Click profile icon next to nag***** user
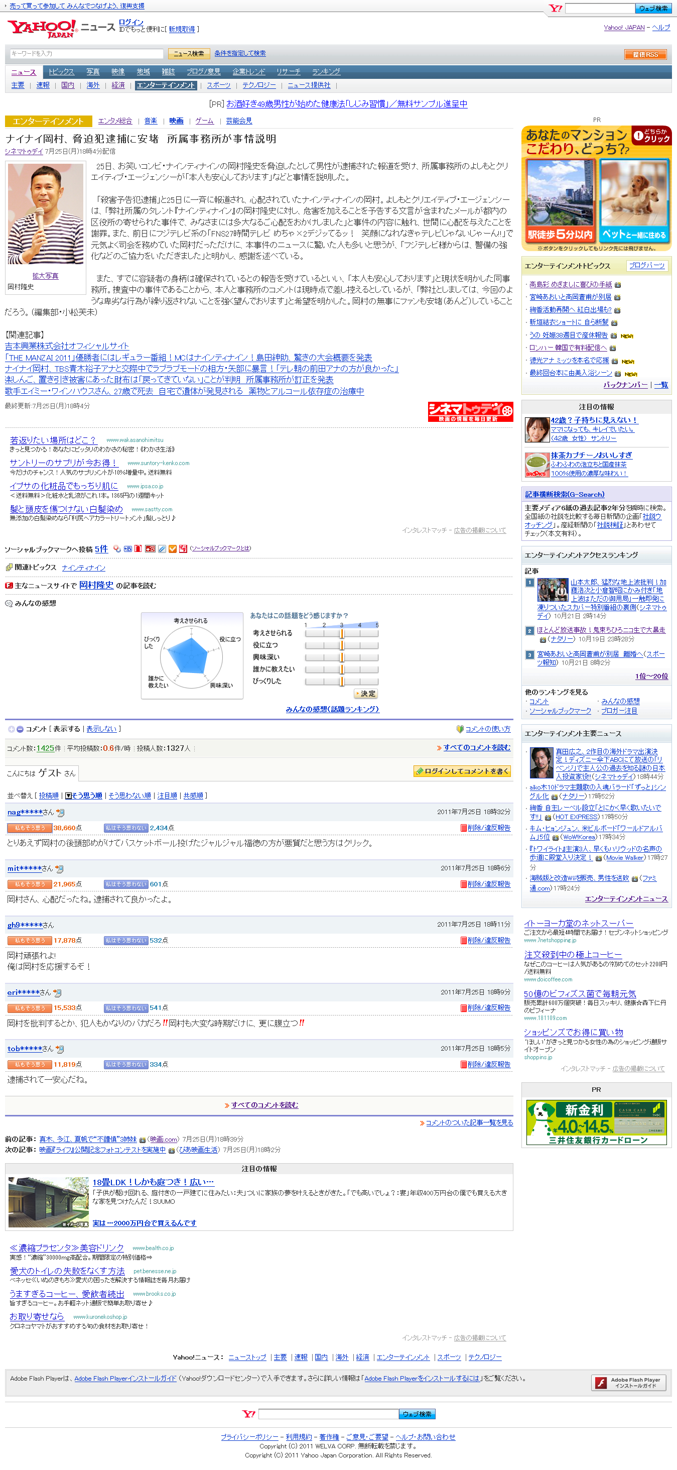The height and width of the screenshot is (1470, 677). pos(60,812)
